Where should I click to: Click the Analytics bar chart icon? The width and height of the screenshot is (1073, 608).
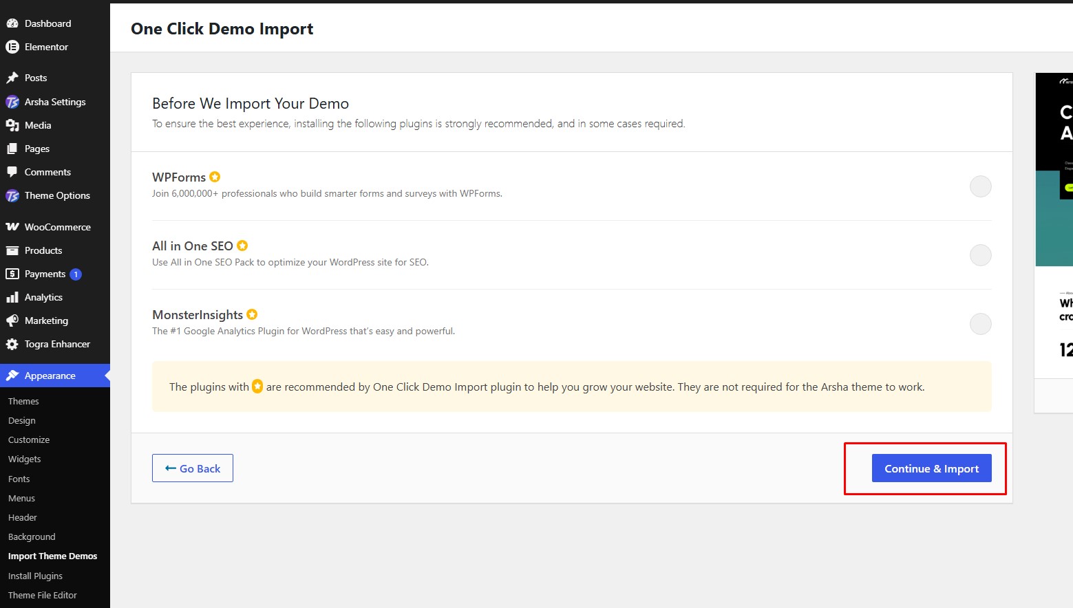(12, 297)
